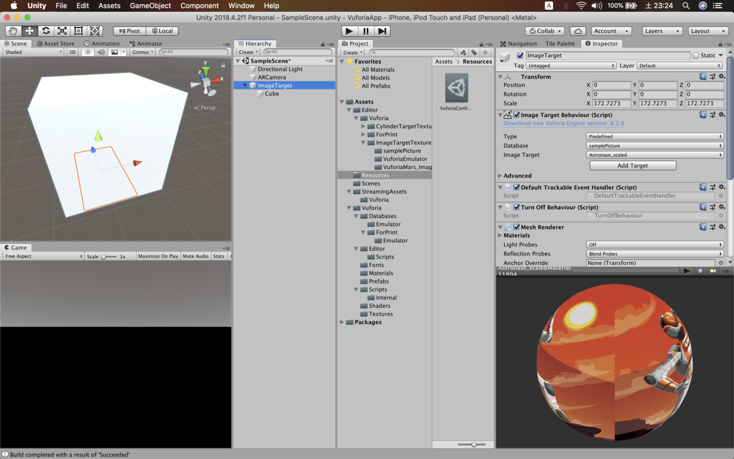This screenshot has height=459, width=734.
Task: Select the Hand tool
Action: (13, 31)
